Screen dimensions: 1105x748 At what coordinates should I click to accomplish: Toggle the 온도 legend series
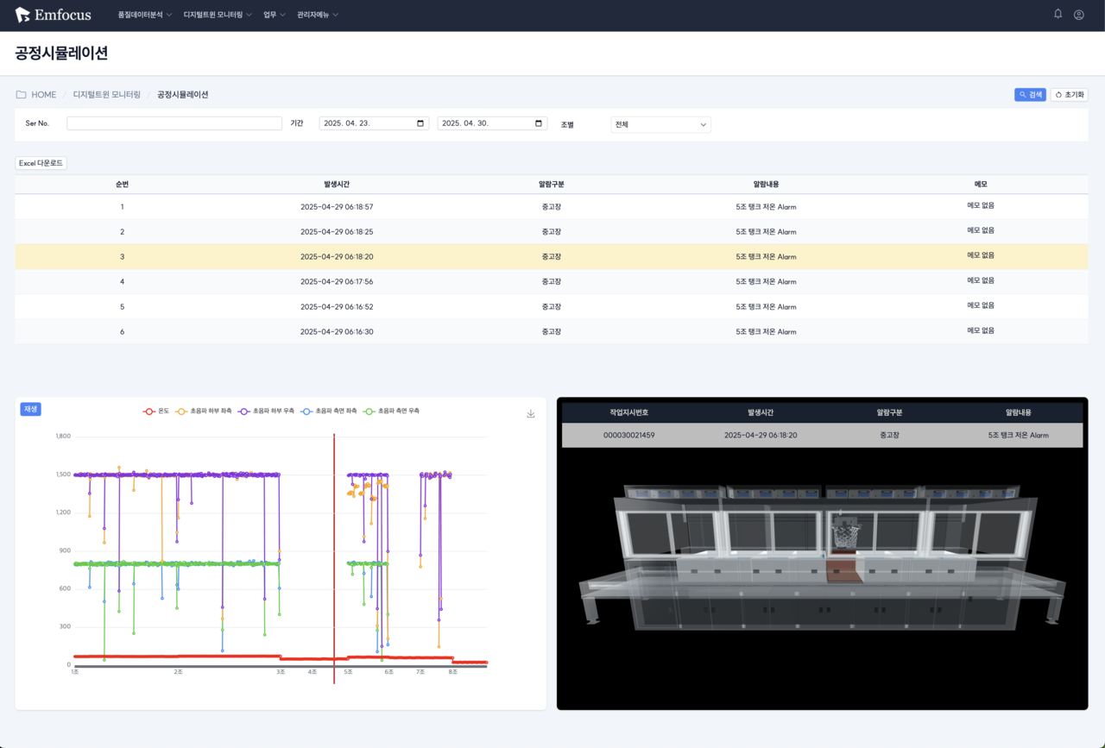[156, 412]
